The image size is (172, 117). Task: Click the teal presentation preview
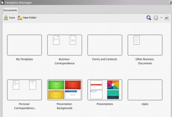[x=113, y=95]
